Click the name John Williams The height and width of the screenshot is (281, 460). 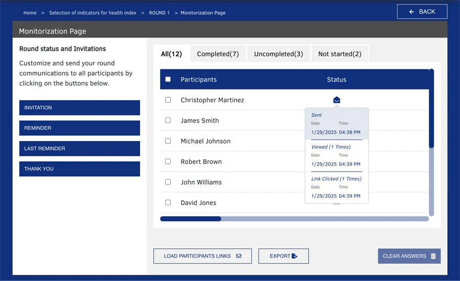pyautogui.click(x=201, y=182)
